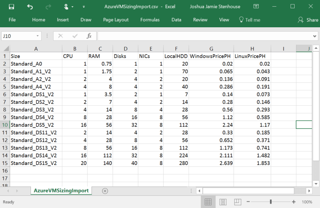The height and width of the screenshot is (208, 320).
Task: Click horizontal scrollbar left arrow
Action: tap(199, 191)
